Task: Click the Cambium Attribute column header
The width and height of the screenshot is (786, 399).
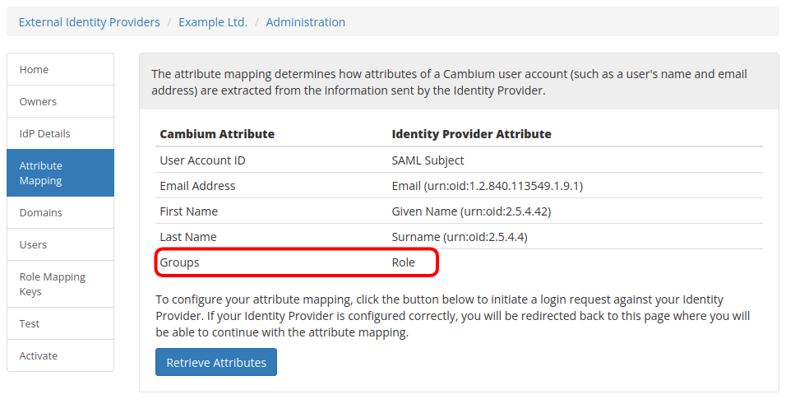Action: tap(217, 134)
